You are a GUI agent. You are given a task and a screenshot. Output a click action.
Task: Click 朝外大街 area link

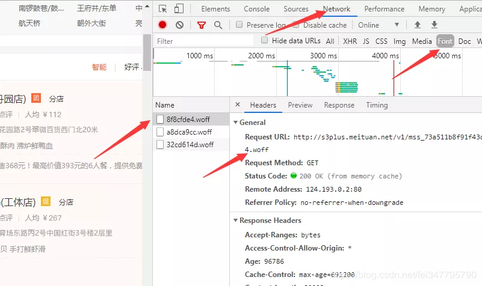(91, 23)
